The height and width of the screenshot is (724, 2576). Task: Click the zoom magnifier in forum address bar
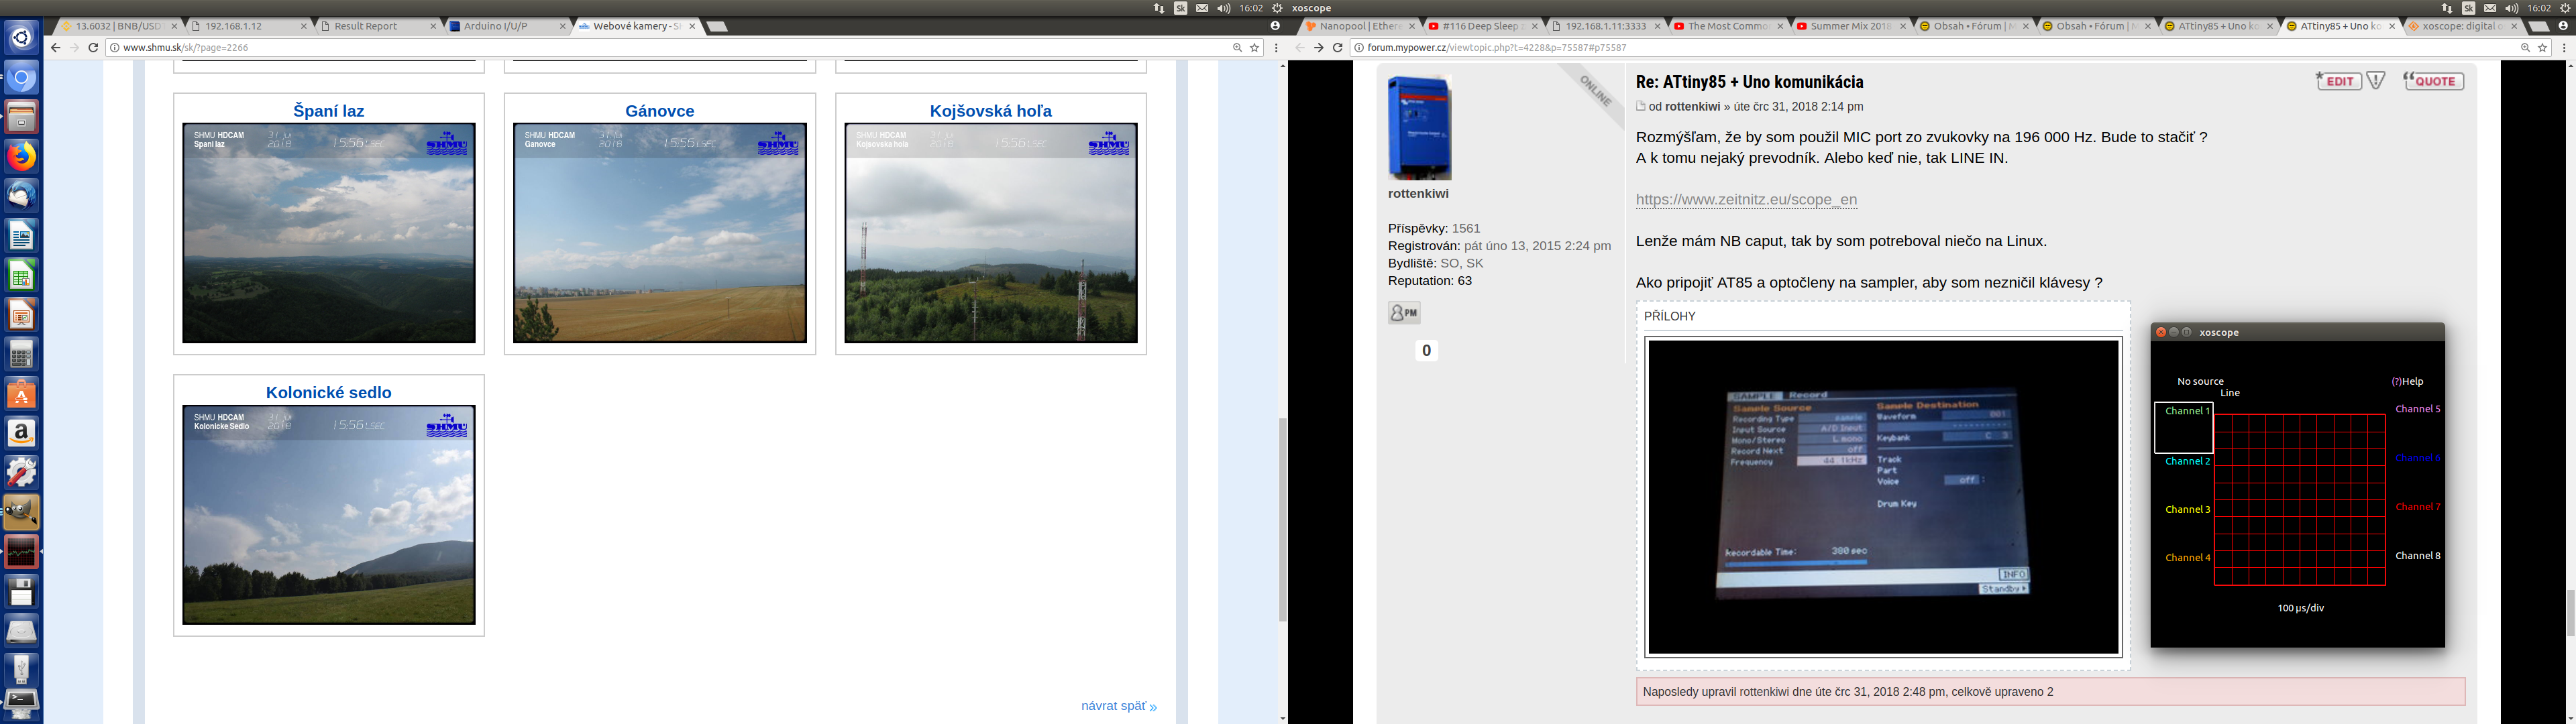2525,47
